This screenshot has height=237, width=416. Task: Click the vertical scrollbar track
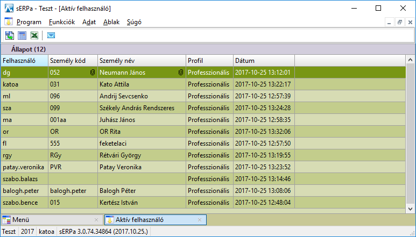click(410, 134)
